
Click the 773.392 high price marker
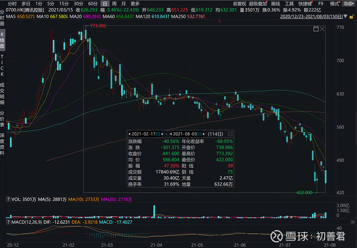(x=98, y=26)
